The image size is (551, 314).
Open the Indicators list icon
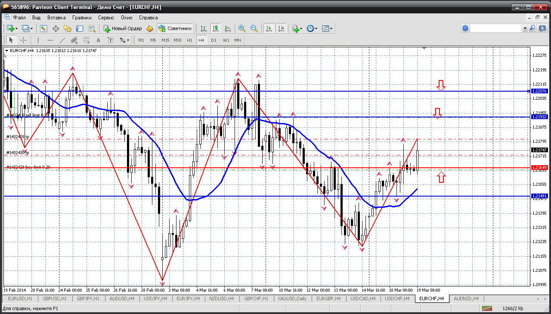click(295, 28)
